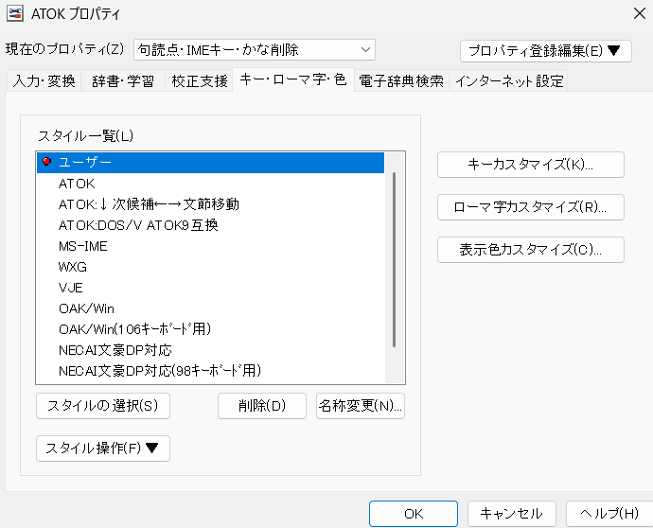The height and width of the screenshot is (528, 653).
Task: Select OAK/Win(106キーボード用) style
Action: (x=210, y=329)
